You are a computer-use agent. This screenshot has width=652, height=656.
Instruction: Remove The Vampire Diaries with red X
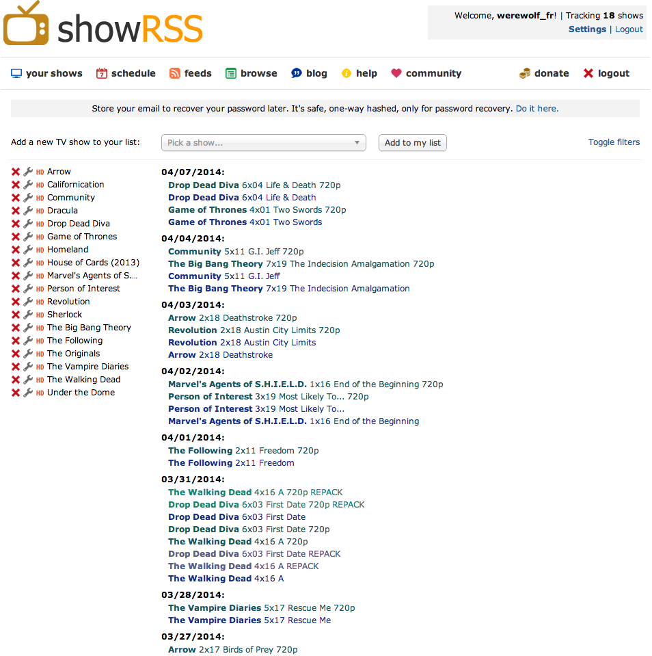[16, 367]
